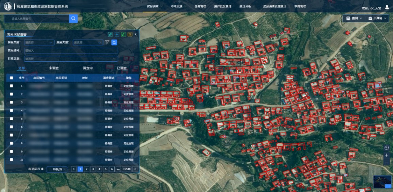Click the green edit pencil icon
393x192 pixels.
click(x=123, y=34)
